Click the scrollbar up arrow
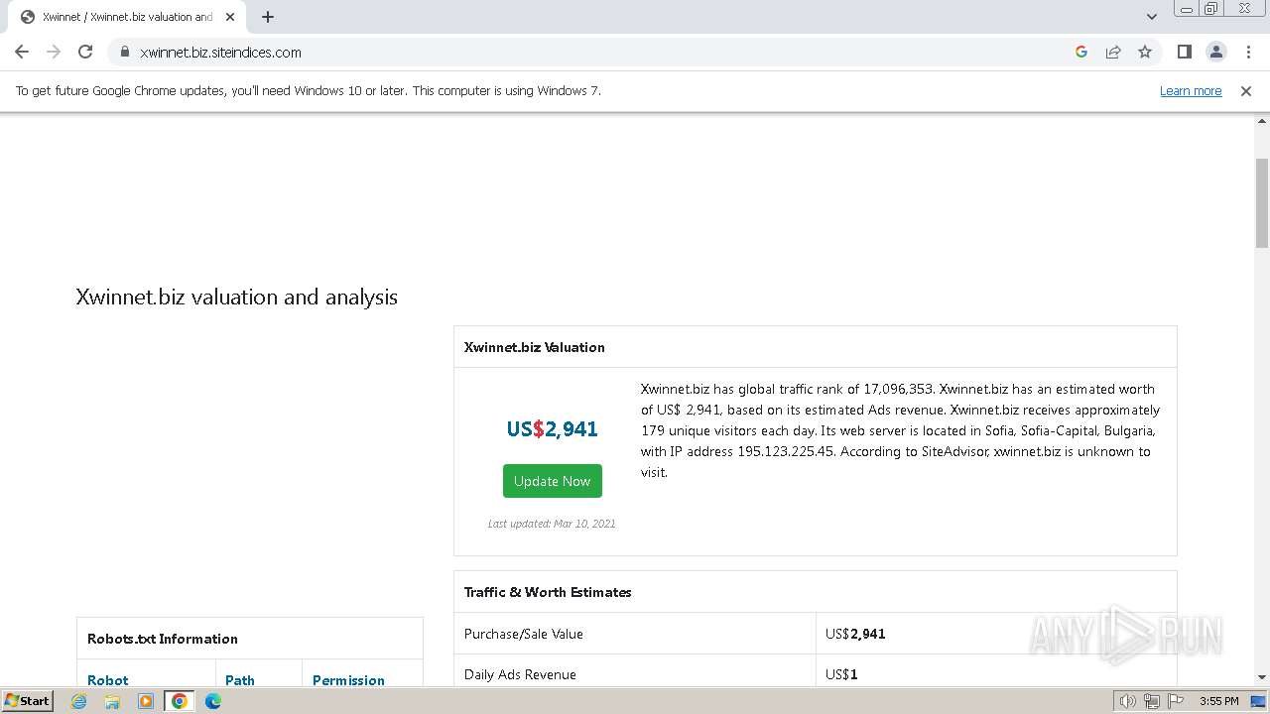This screenshot has height=714, width=1270. click(1262, 122)
